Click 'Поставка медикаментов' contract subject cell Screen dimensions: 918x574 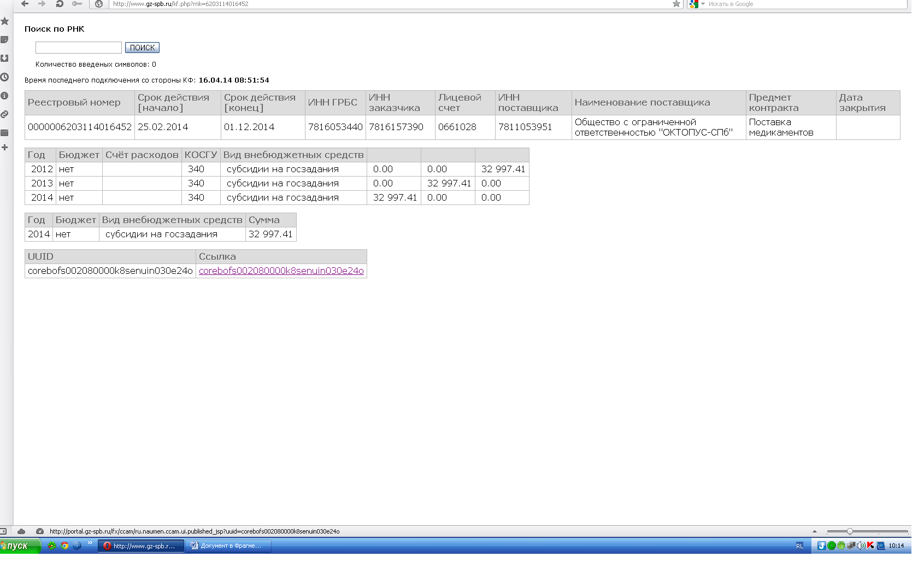791,127
